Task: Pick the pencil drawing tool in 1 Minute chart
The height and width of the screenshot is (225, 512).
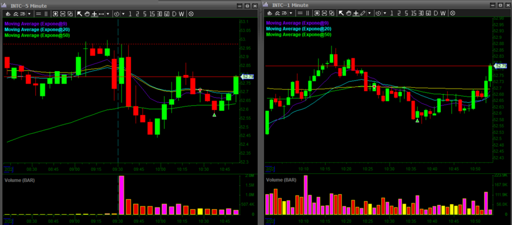Action: pyautogui.click(x=362, y=14)
